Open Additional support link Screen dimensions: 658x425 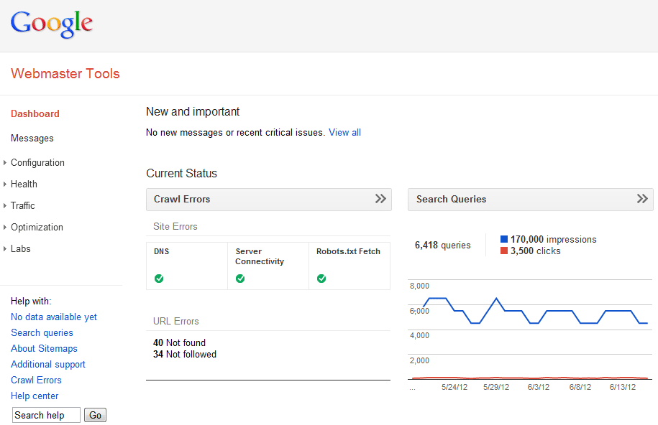pyautogui.click(x=48, y=364)
